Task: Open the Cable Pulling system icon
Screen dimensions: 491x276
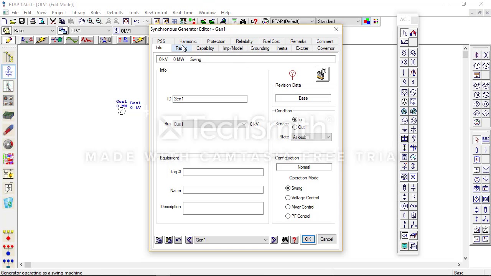Action: tap(8, 130)
